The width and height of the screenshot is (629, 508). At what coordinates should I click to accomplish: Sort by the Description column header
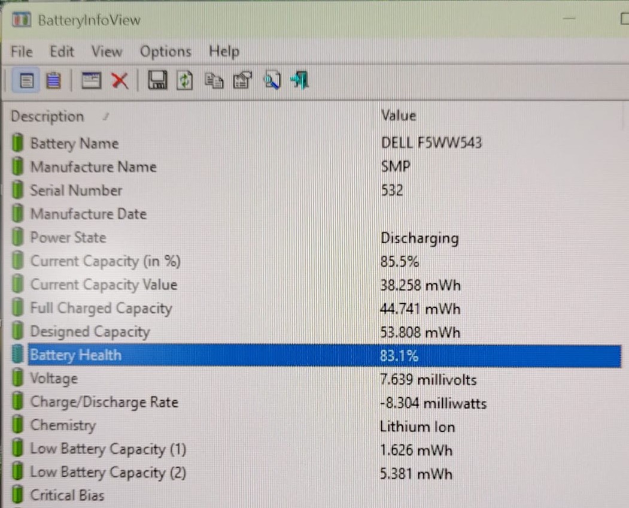click(x=47, y=116)
